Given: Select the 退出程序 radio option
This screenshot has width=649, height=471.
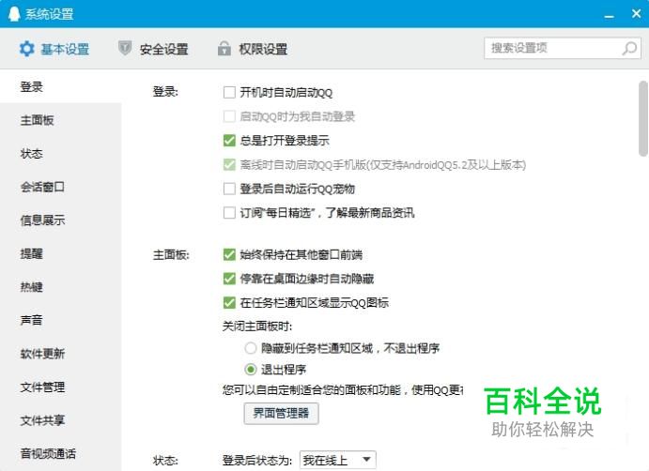Looking at the screenshot, I should point(251,370).
